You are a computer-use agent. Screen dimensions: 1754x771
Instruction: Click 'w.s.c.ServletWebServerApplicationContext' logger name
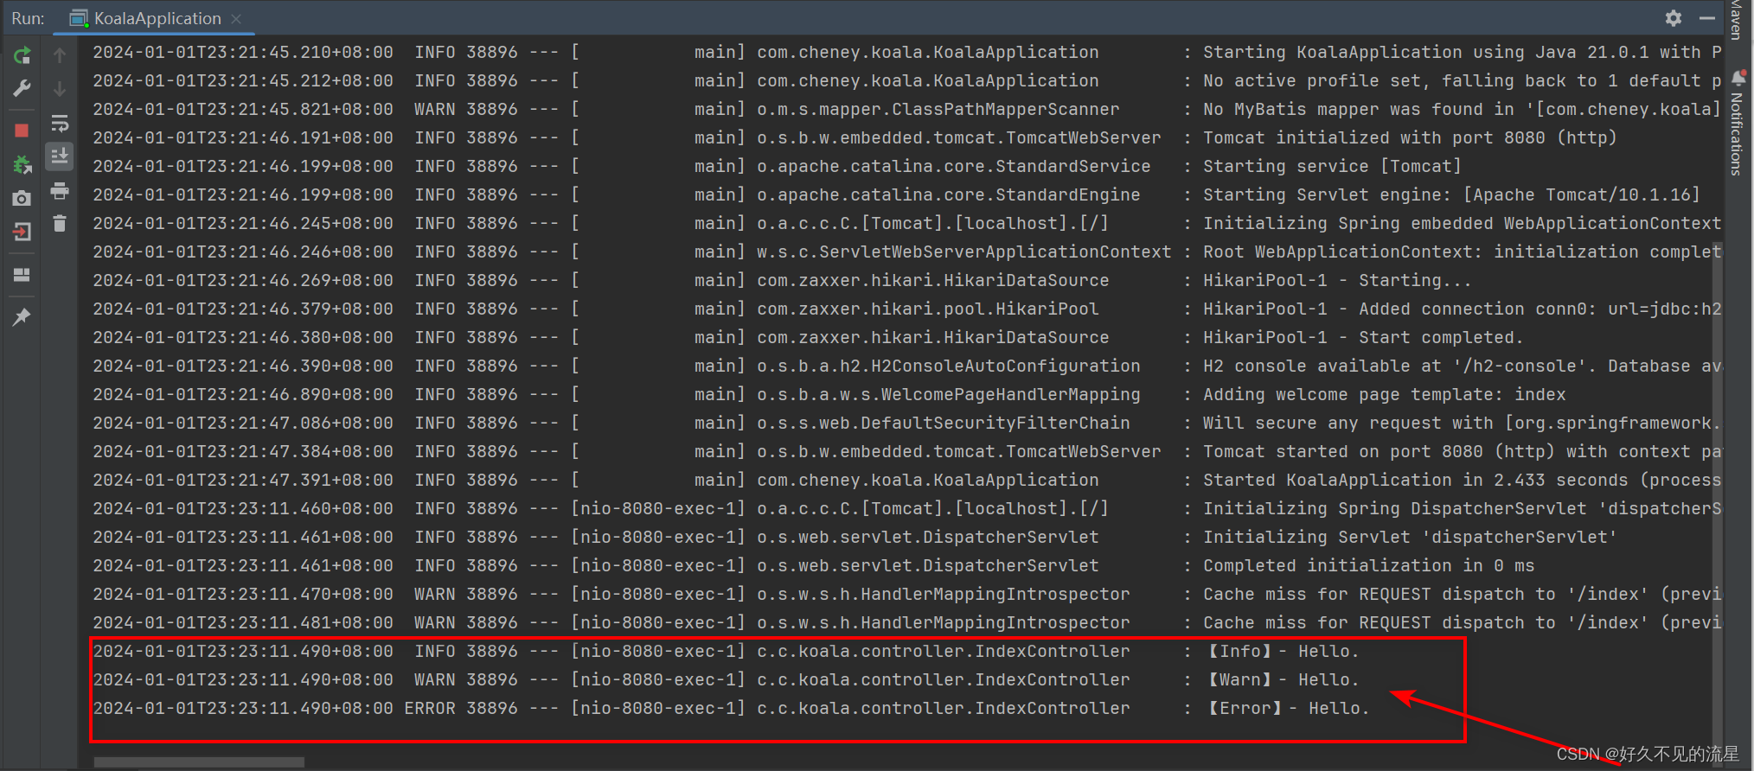(964, 252)
